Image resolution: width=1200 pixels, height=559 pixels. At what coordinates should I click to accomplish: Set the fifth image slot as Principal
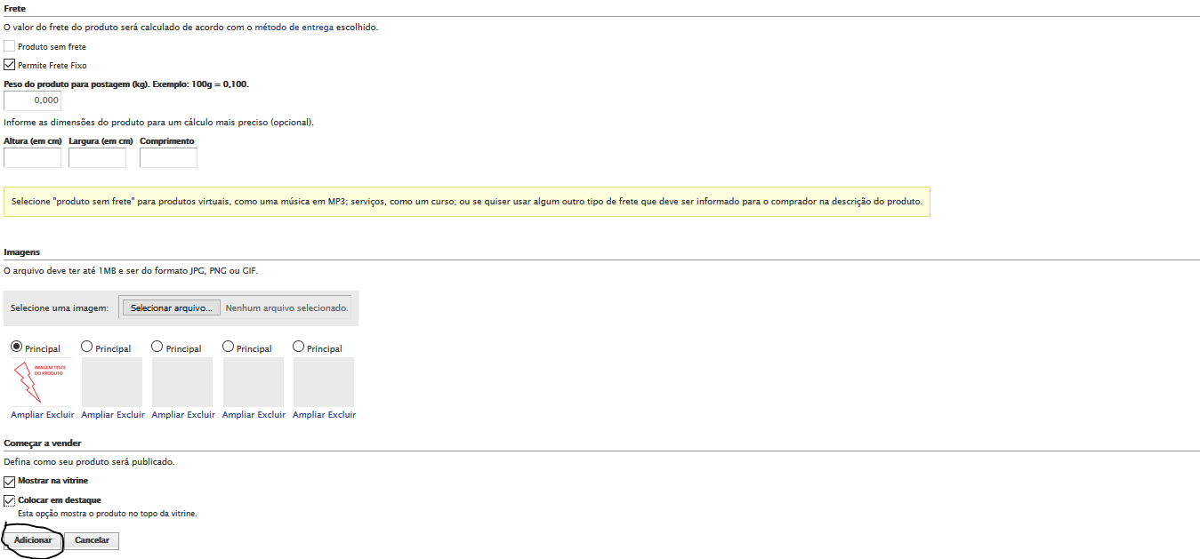pos(298,347)
